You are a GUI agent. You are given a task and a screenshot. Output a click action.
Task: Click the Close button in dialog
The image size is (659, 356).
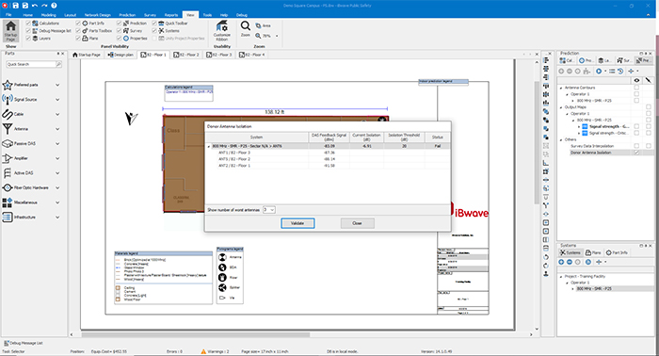point(357,223)
